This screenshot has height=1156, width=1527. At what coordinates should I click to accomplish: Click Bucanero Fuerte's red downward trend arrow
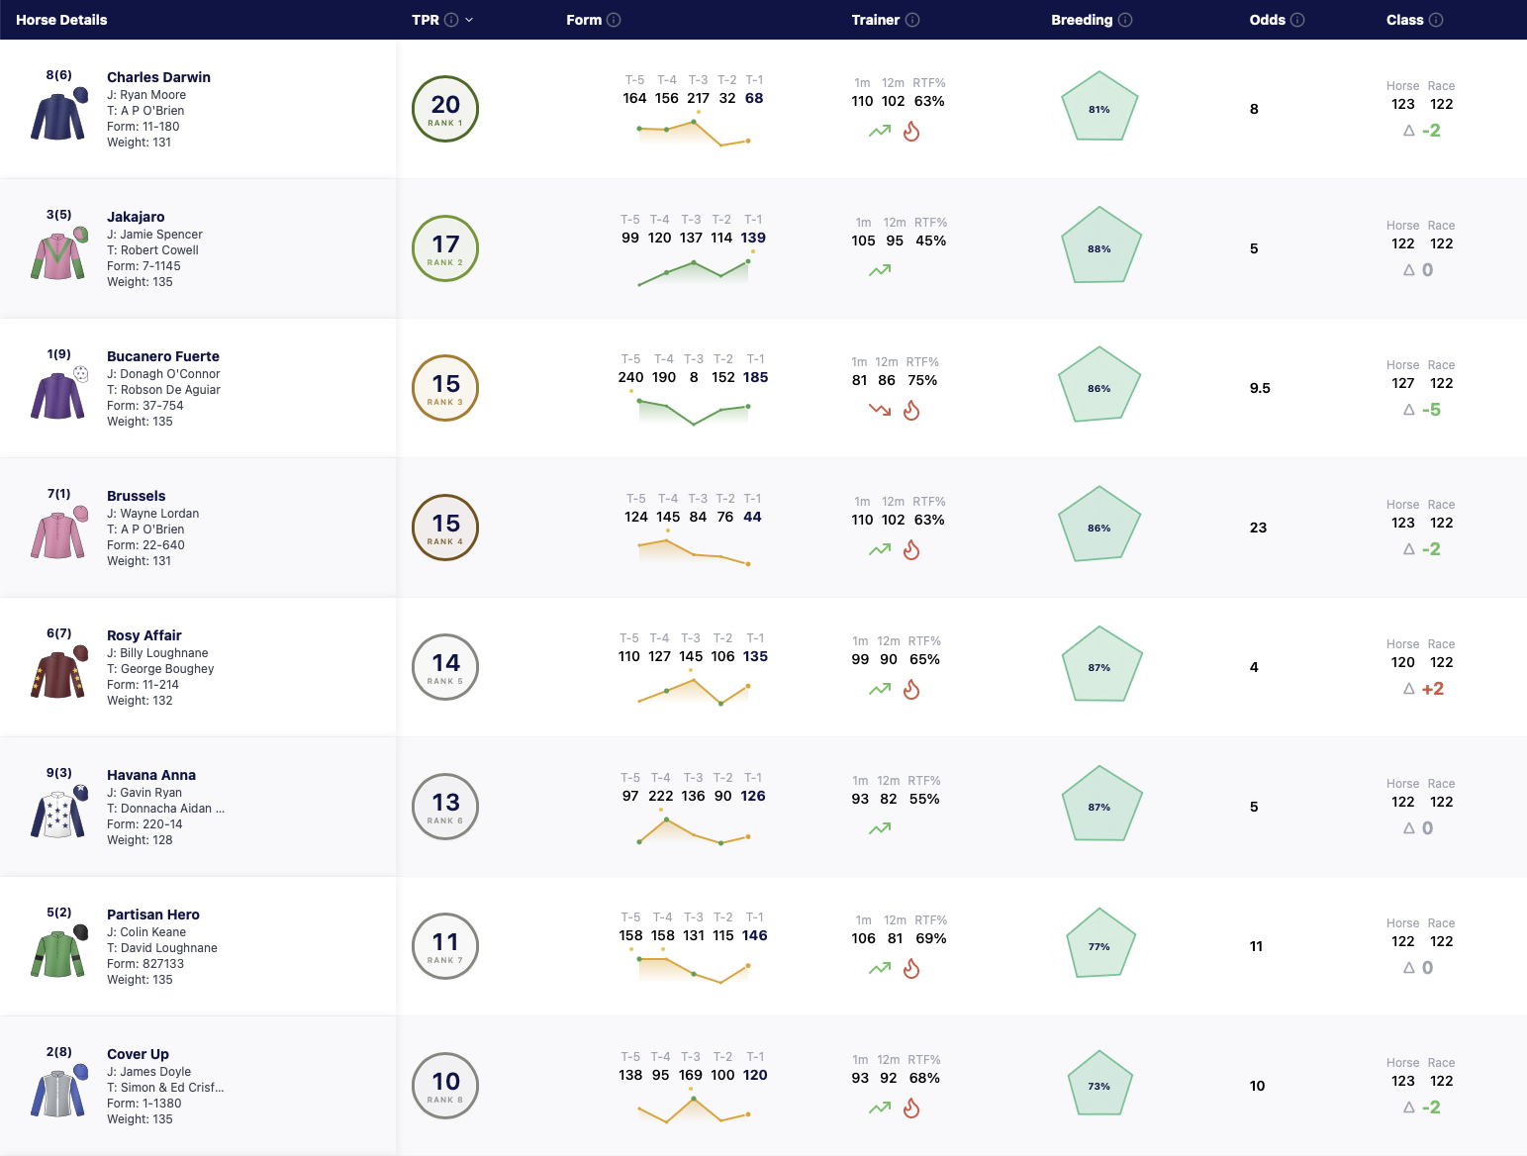880,409
